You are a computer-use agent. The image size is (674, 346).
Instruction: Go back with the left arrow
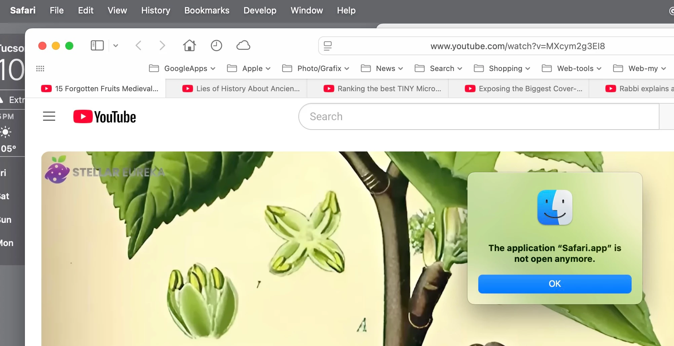coord(138,45)
